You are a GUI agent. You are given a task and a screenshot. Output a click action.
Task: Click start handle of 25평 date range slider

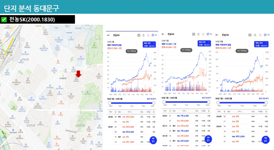(164, 102)
